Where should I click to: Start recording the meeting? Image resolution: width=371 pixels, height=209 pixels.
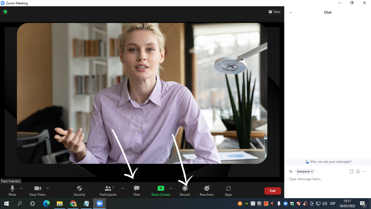[185, 190]
